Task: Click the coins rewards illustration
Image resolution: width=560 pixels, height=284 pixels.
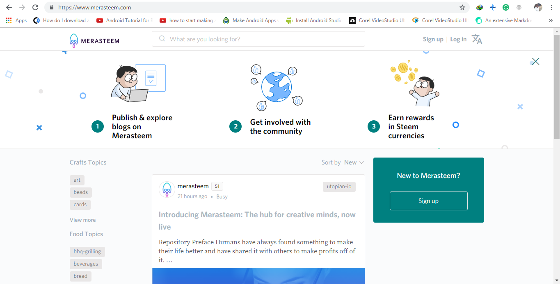Action: [x=414, y=84]
